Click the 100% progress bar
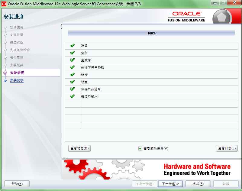The height and width of the screenshot is (191, 242). (151, 33)
